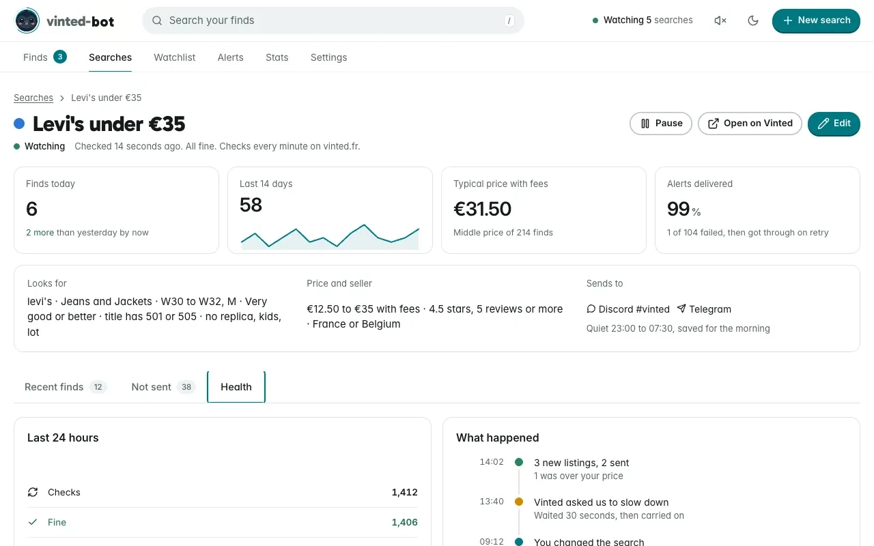Switch to Recent finds tab
This screenshot has height=546, width=874.
pyautogui.click(x=66, y=387)
